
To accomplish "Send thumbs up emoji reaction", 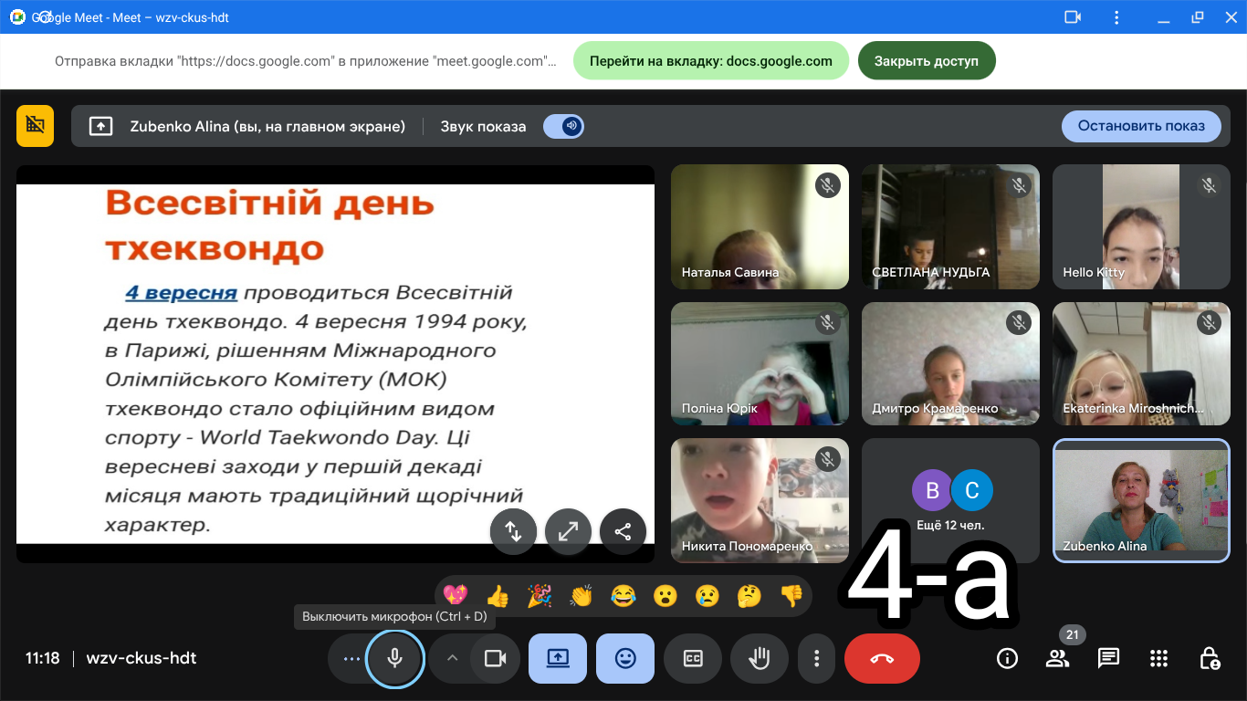I will click(498, 596).
